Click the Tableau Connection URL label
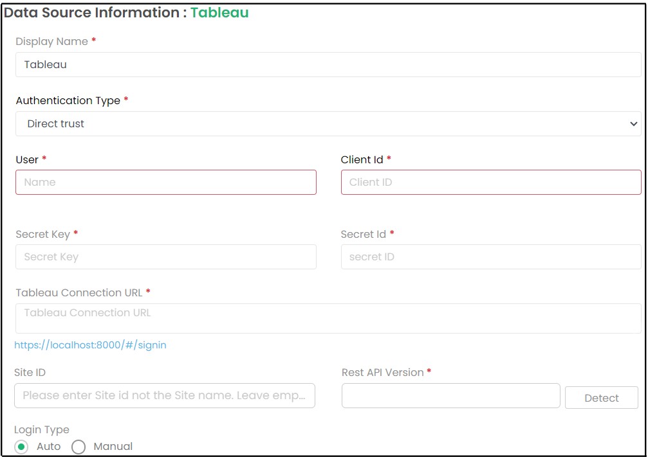The height and width of the screenshot is (457, 648). (x=79, y=293)
